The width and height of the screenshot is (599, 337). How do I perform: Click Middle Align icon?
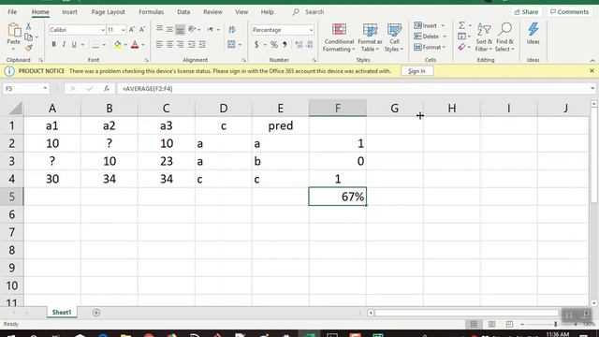tap(169, 29)
